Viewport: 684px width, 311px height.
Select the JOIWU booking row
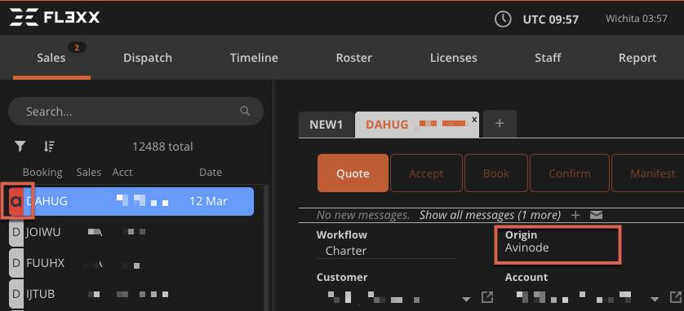131,232
